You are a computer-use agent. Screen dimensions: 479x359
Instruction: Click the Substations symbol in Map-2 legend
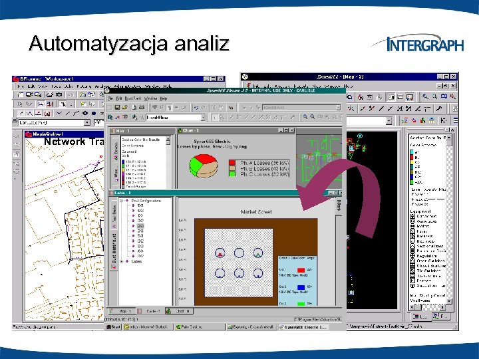tap(412, 286)
